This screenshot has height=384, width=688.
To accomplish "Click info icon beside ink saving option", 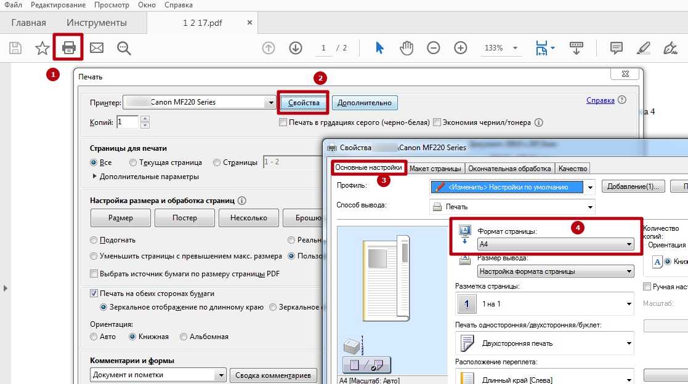I will pyautogui.click(x=539, y=122).
